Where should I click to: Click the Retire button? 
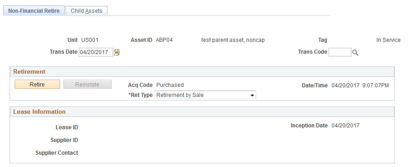pos(37,84)
